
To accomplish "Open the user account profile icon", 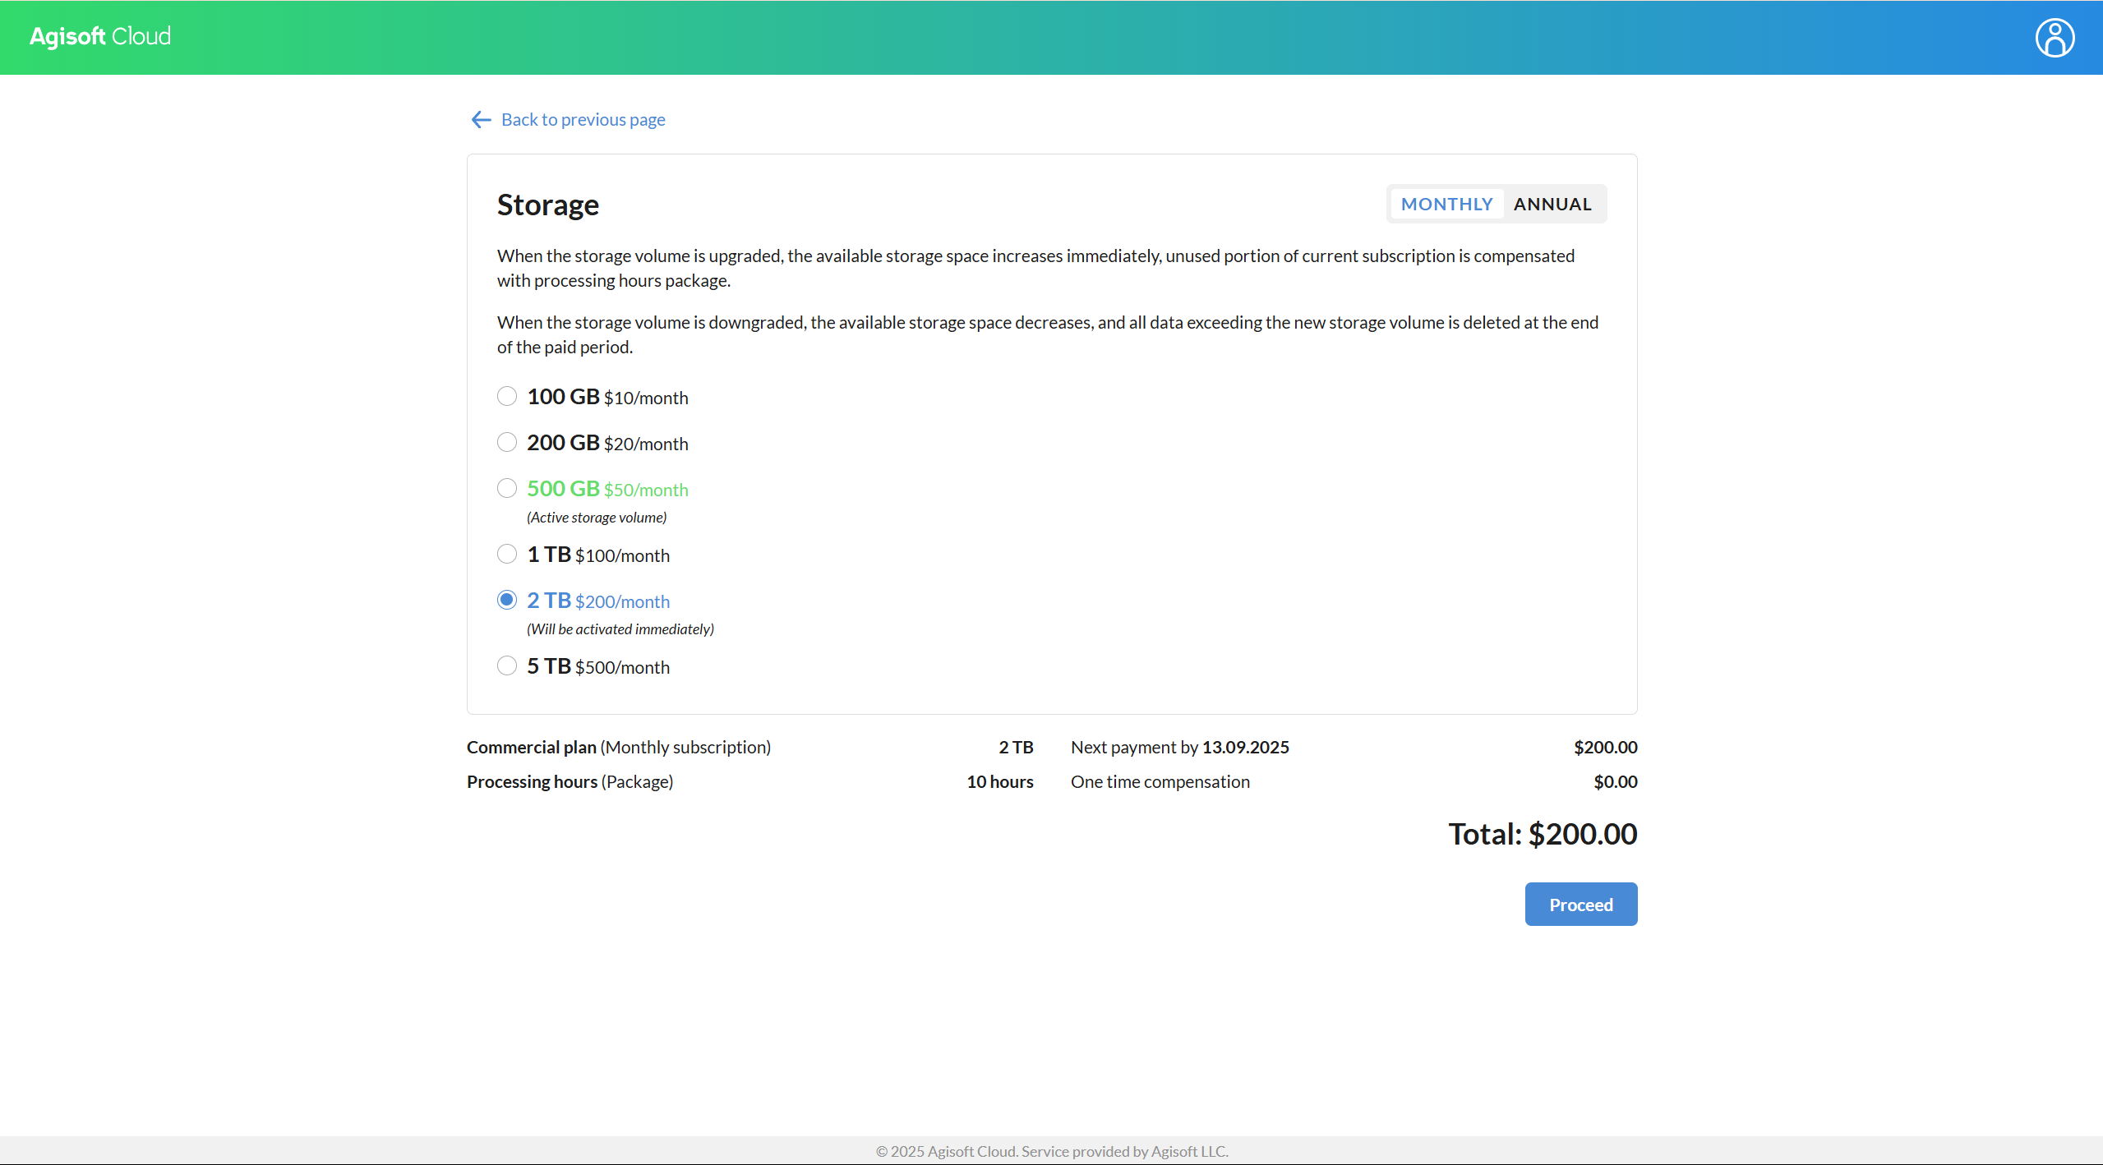I will pos(2055,38).
